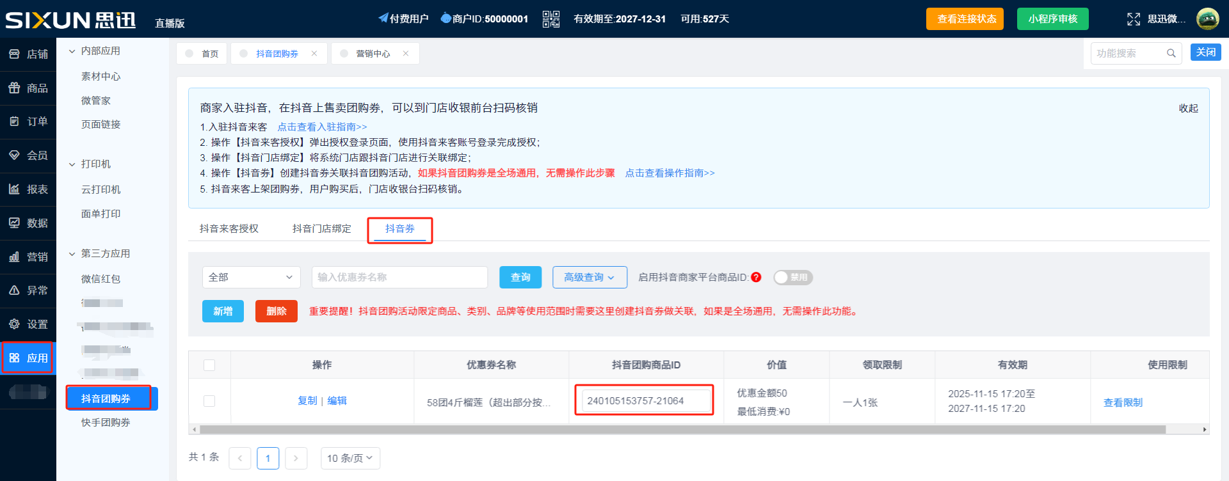Toggle 启用抖音商家平台商品ID switch

(x=793, y=278)
